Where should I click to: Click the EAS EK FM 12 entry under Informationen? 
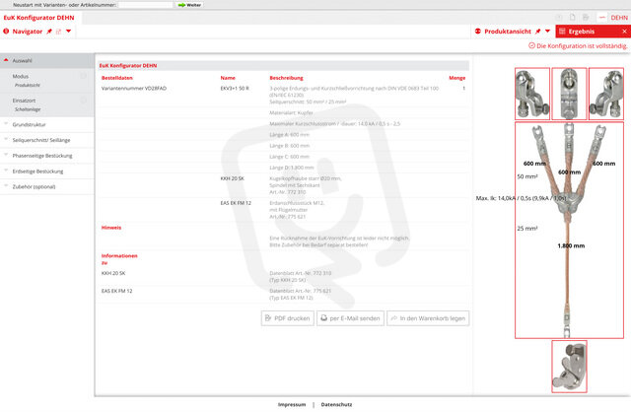coord(116,291)
